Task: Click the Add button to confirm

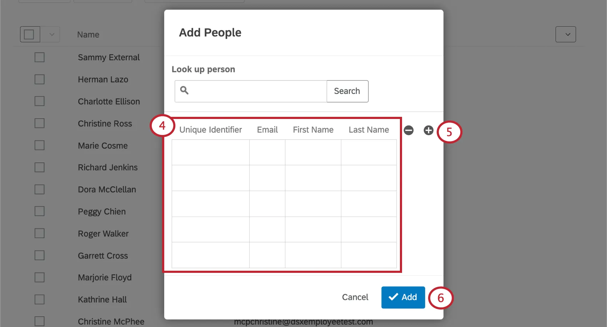Action: click(x=403, y=297)
